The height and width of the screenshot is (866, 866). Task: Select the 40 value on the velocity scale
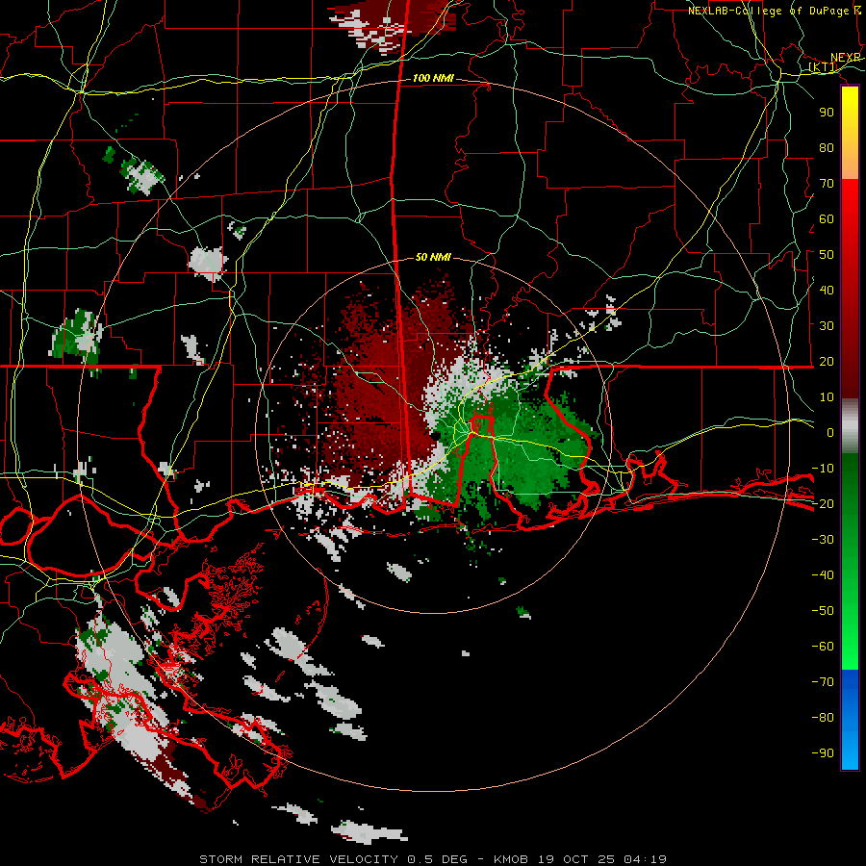827,290
